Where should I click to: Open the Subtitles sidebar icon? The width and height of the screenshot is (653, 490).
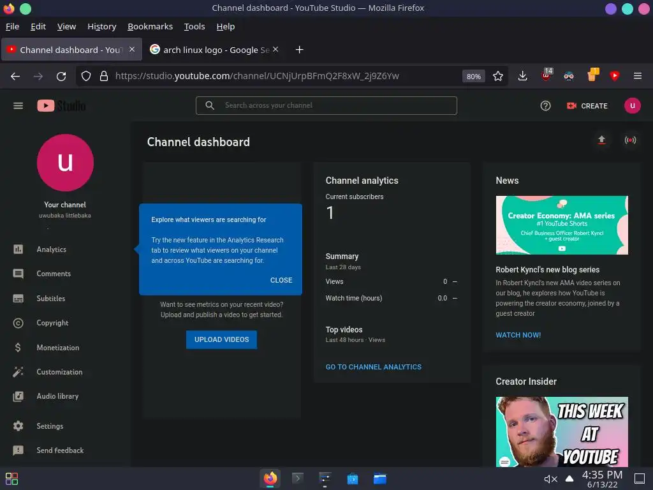click(x=18, y=299)
